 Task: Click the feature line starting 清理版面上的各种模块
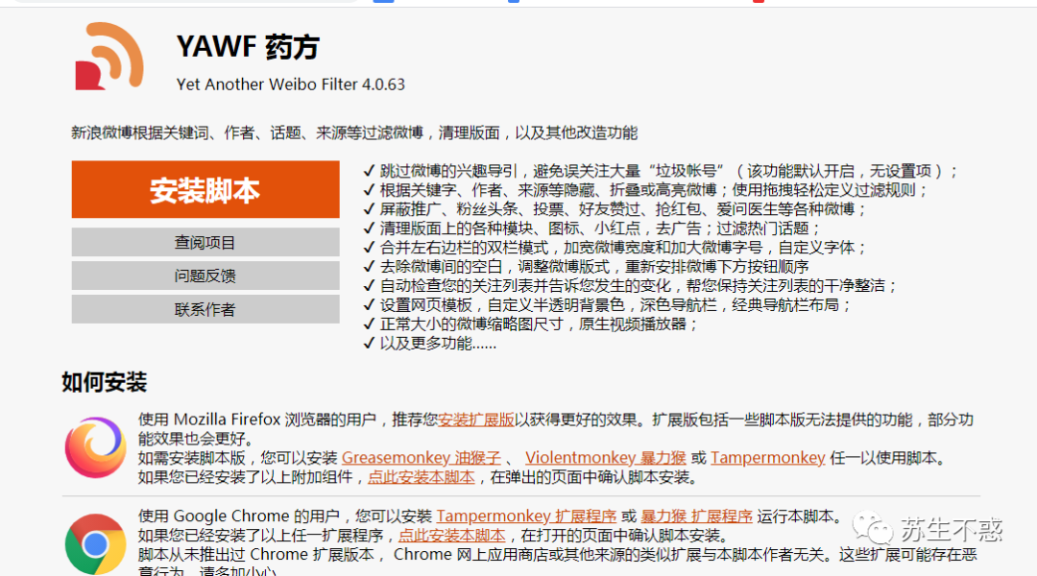(x=591, y=228)
